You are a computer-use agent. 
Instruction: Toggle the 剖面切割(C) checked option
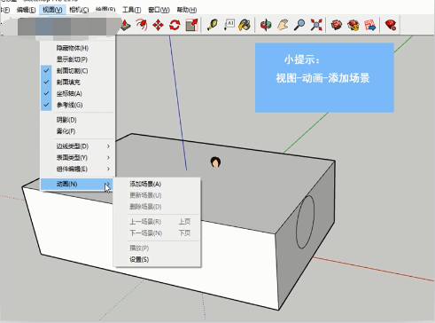click(78, 71)
